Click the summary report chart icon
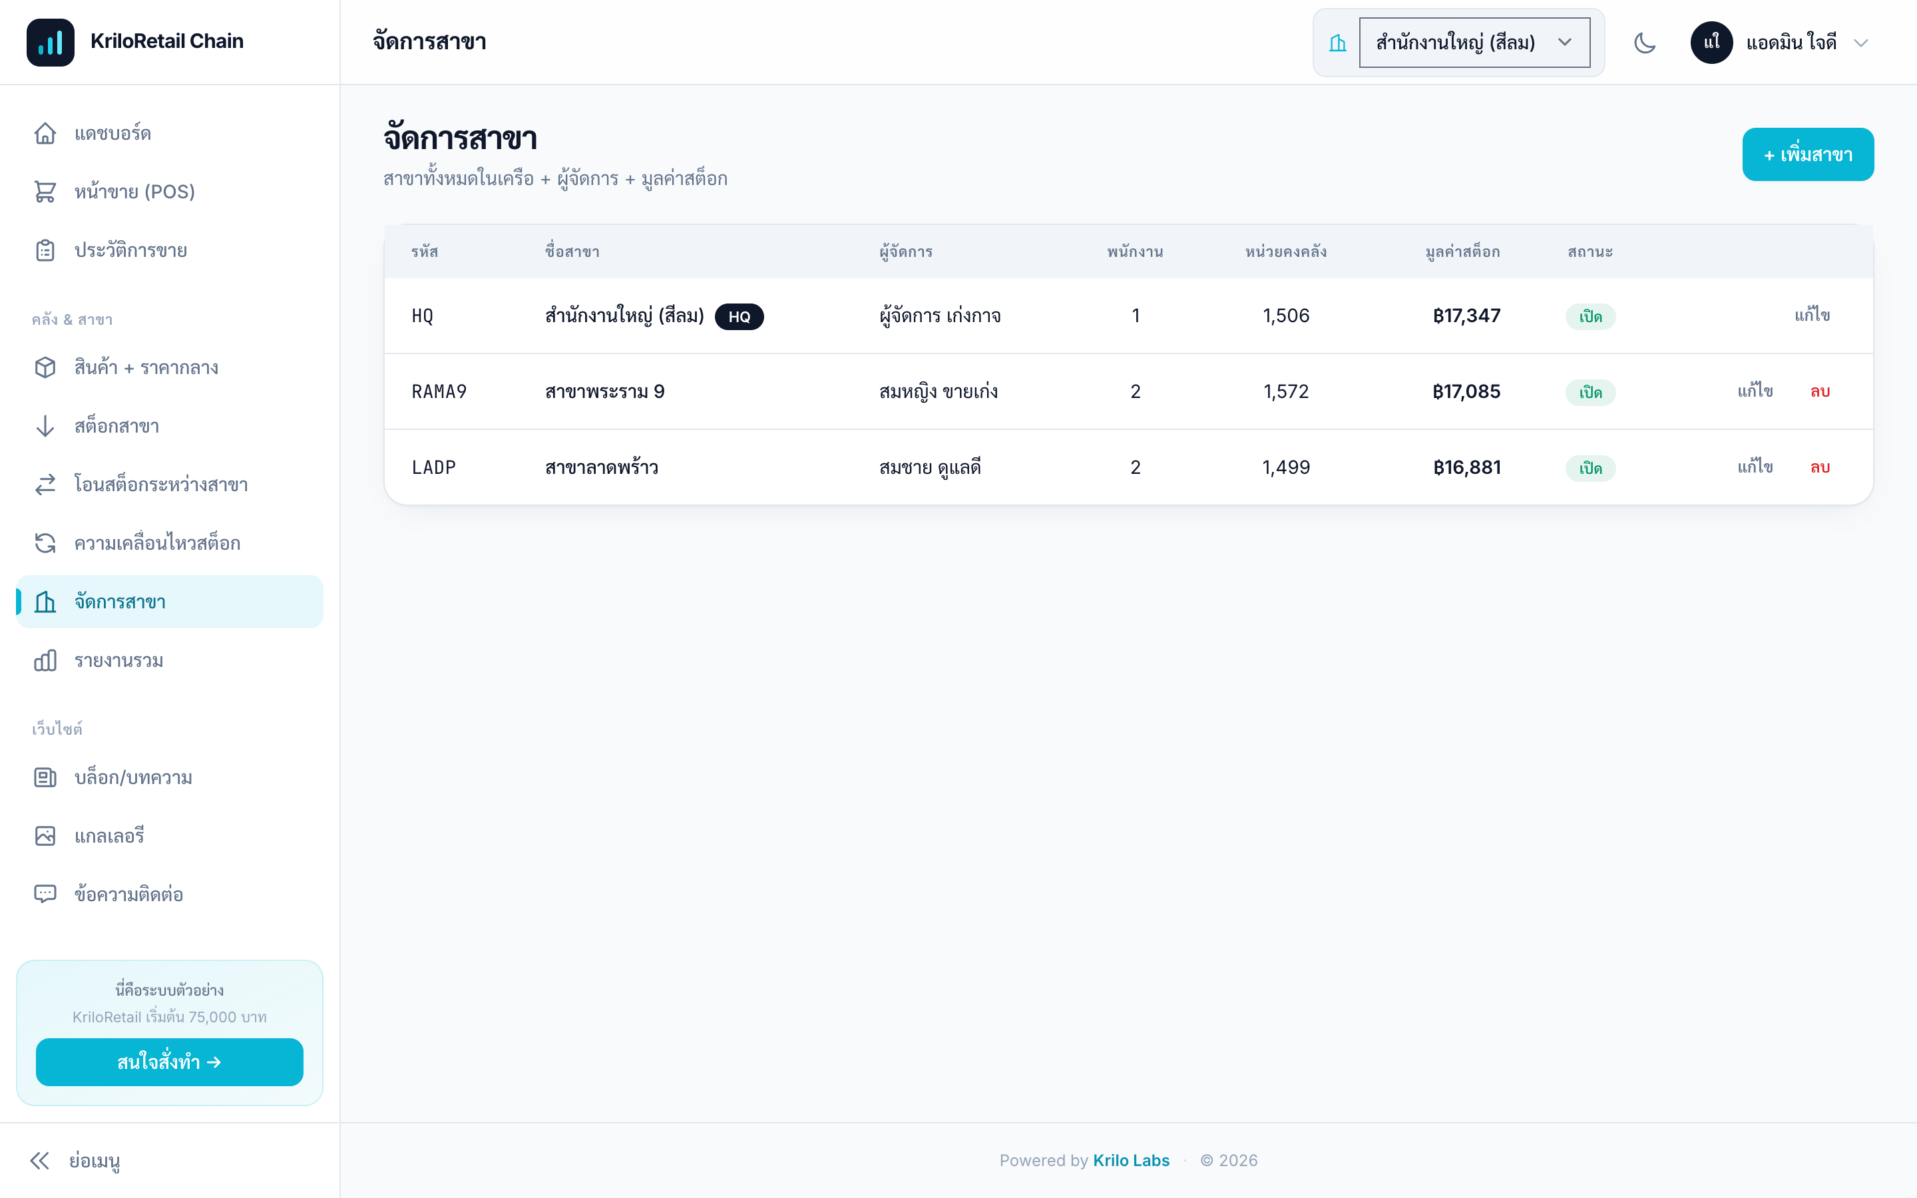 click(x=45, y=660)
